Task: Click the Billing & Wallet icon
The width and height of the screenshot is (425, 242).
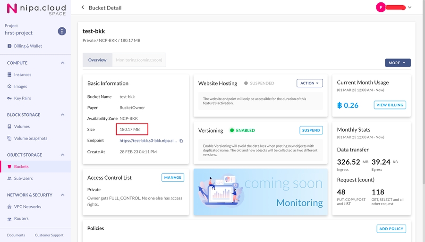Action: (10, 46)
